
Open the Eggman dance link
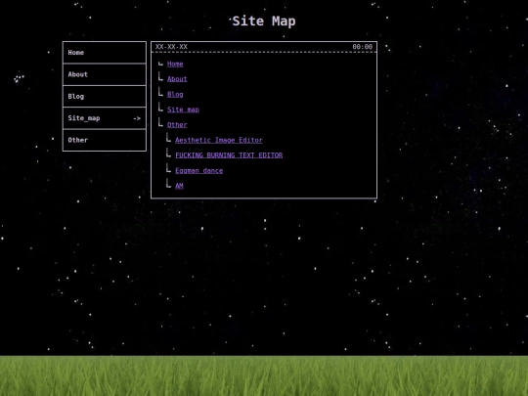point(199,170)
